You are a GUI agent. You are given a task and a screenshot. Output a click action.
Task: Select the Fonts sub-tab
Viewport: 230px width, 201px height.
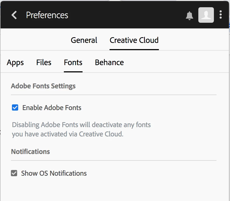(x=73, y=63)
